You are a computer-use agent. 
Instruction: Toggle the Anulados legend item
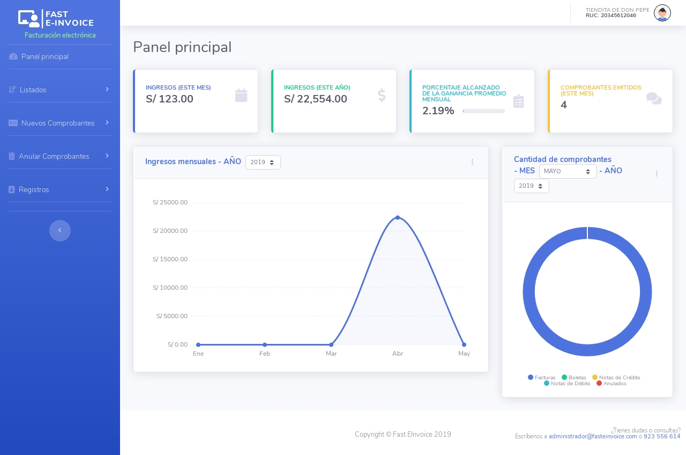coord(612,384)
